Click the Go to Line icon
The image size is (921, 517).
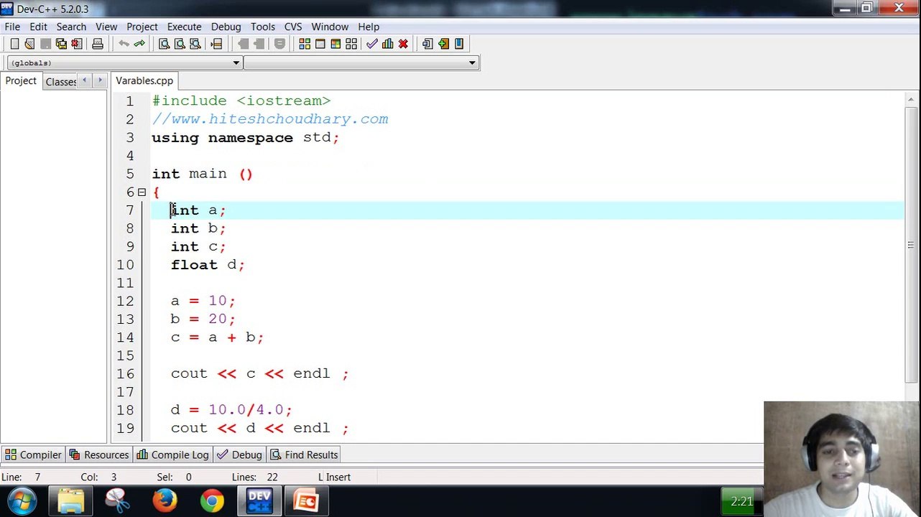point(216,44)
